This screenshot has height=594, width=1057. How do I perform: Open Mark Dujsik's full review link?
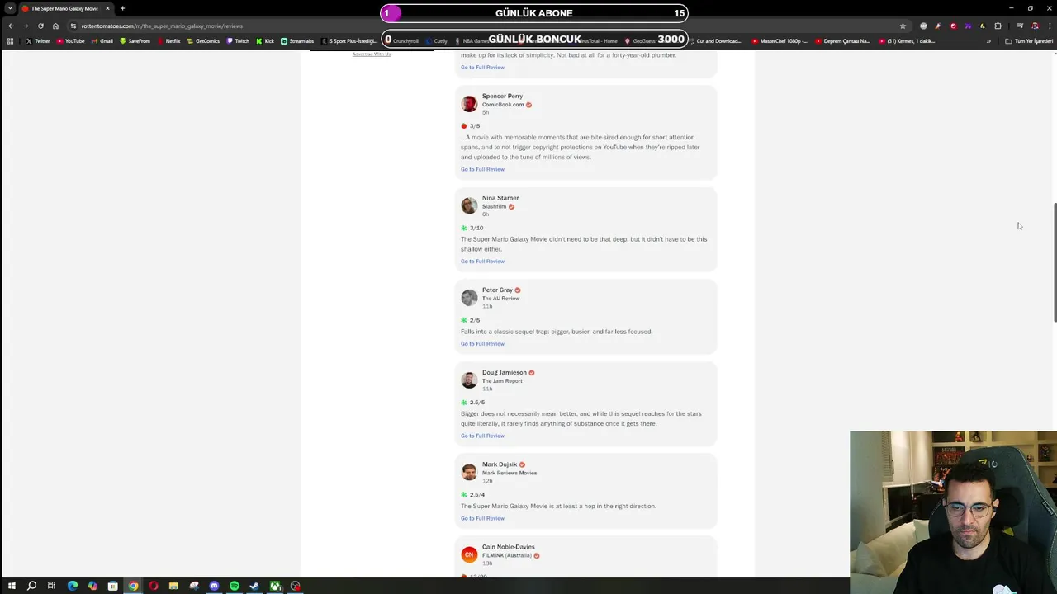[x=482, y=518]
